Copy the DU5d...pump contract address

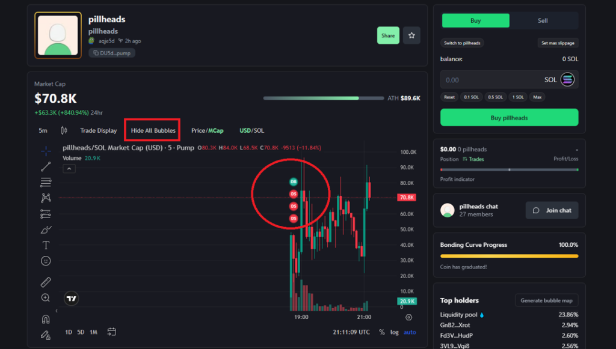pyautogui.click(x=112, y=53)
